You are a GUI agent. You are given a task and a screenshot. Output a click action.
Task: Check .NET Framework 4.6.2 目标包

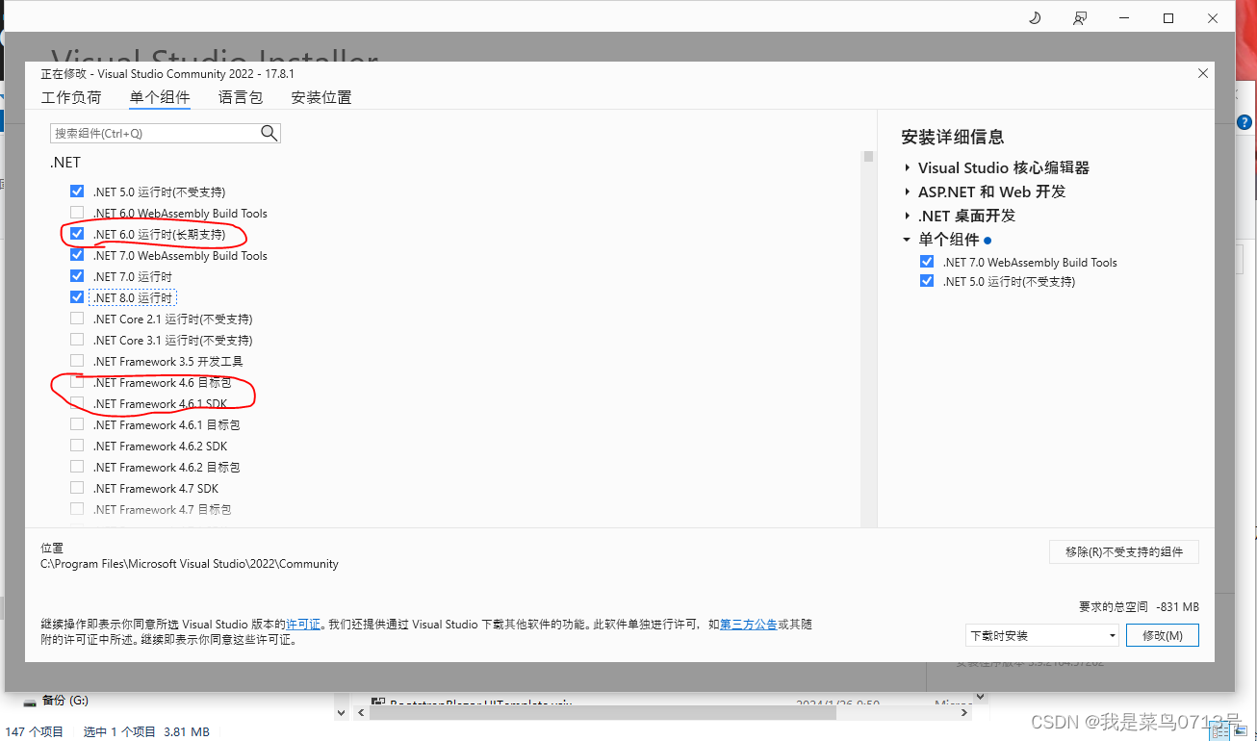point(77,467)
